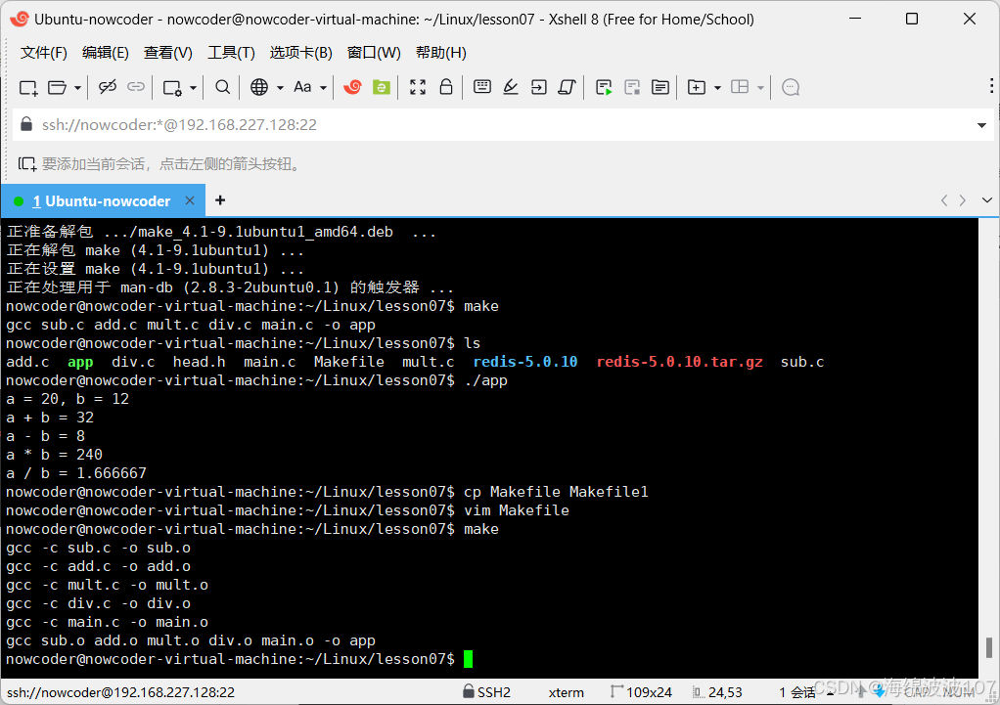
Task: Open session properties icon with gear
Action: 172,87
